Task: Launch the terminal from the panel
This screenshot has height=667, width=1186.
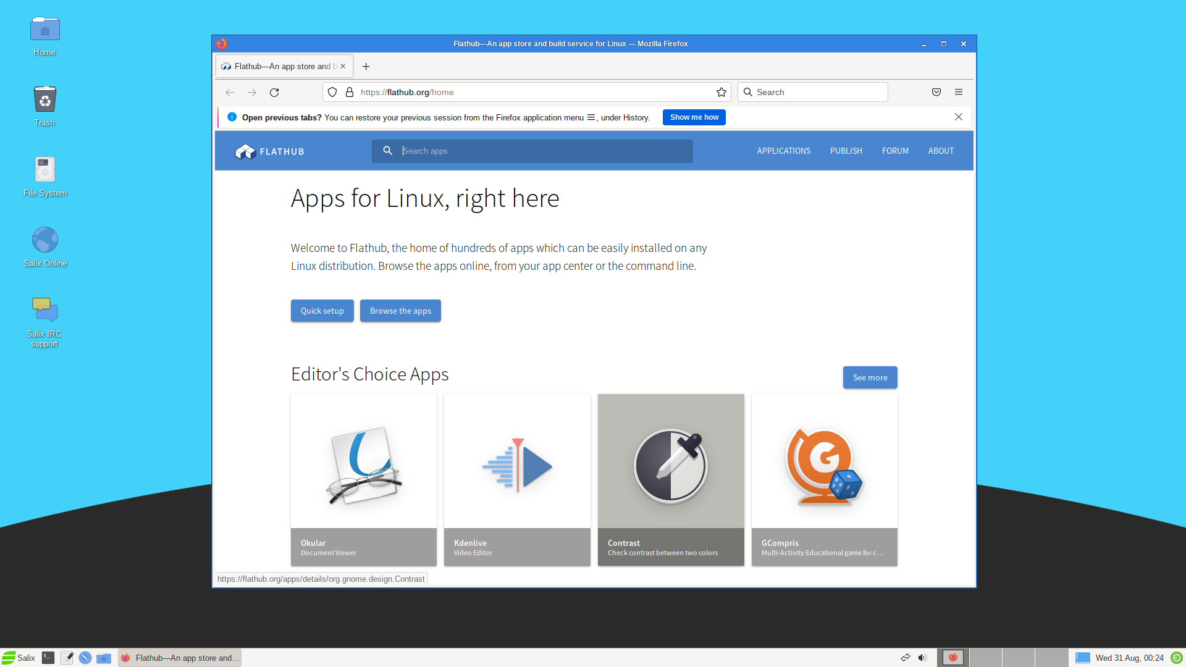Action: pos(48,658)
